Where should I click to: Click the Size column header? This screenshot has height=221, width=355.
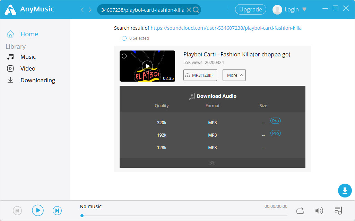click(x=263, y=106)
